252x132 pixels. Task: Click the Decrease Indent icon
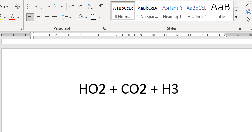72,6
